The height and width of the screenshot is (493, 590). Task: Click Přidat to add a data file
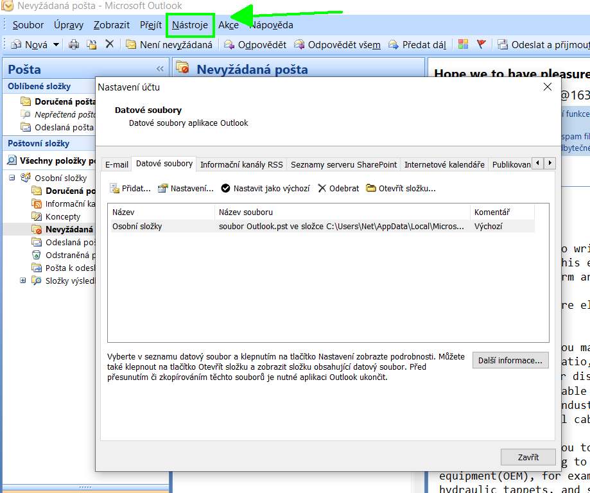coord(130,188)
